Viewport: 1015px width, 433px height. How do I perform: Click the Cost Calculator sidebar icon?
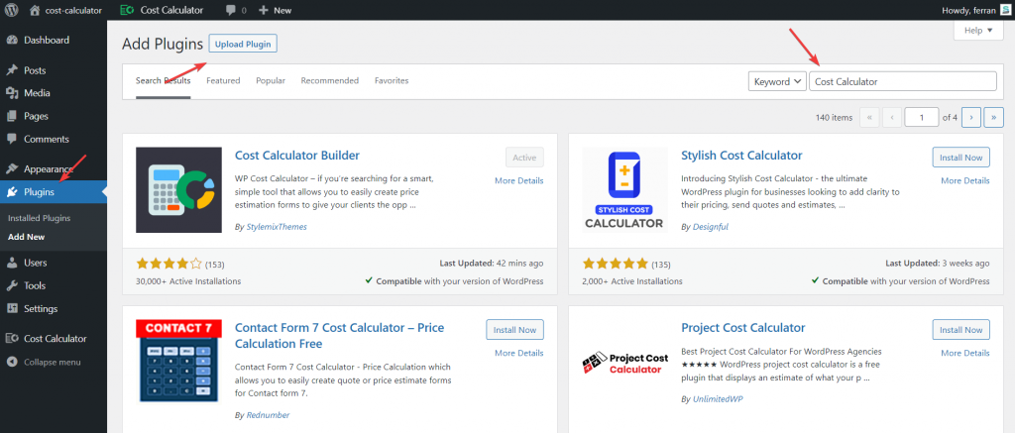pos(12,339)
